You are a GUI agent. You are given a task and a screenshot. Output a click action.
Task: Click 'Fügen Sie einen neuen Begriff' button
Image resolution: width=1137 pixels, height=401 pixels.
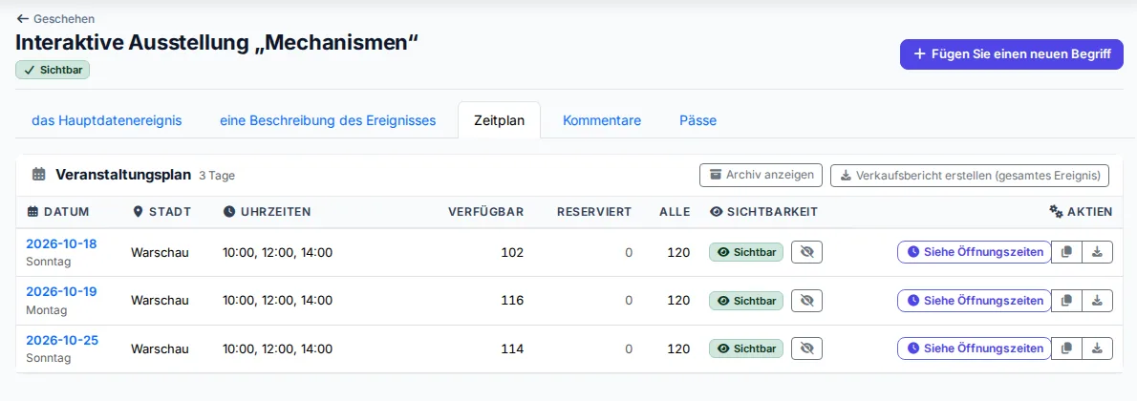(1012, 54)
